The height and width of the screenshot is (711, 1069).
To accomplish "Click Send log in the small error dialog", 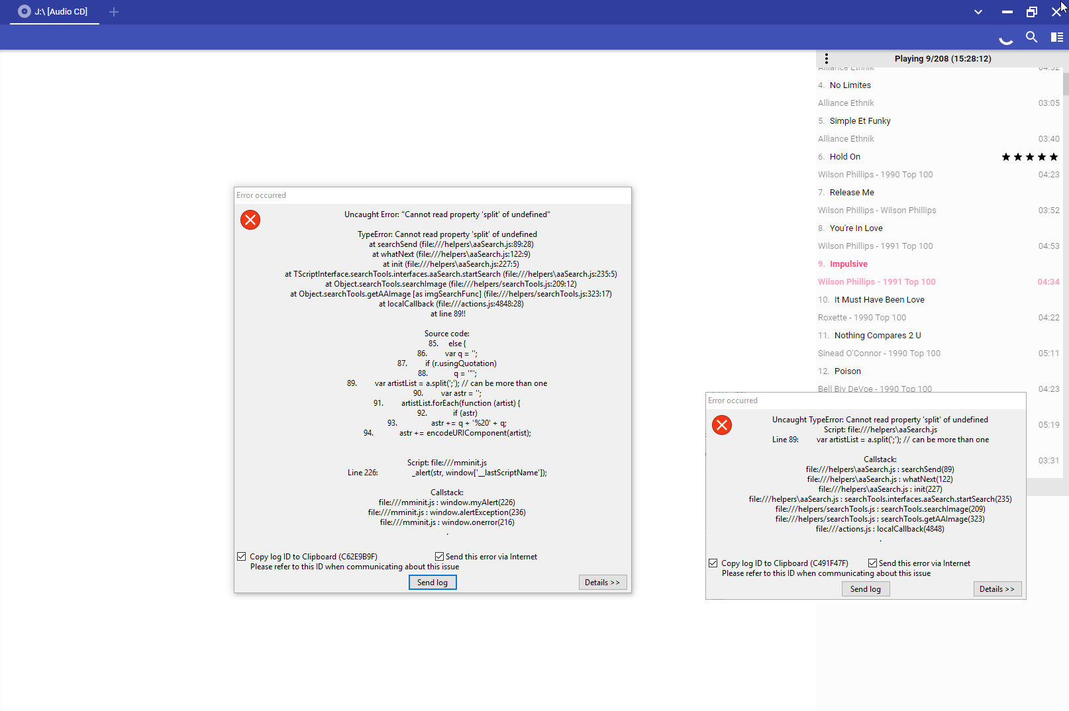I will coord(866,589).
